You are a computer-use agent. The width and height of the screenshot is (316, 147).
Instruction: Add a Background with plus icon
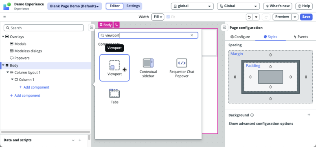point(309,115)
